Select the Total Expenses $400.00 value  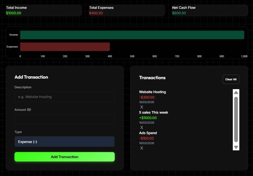[x=96, y=13]
